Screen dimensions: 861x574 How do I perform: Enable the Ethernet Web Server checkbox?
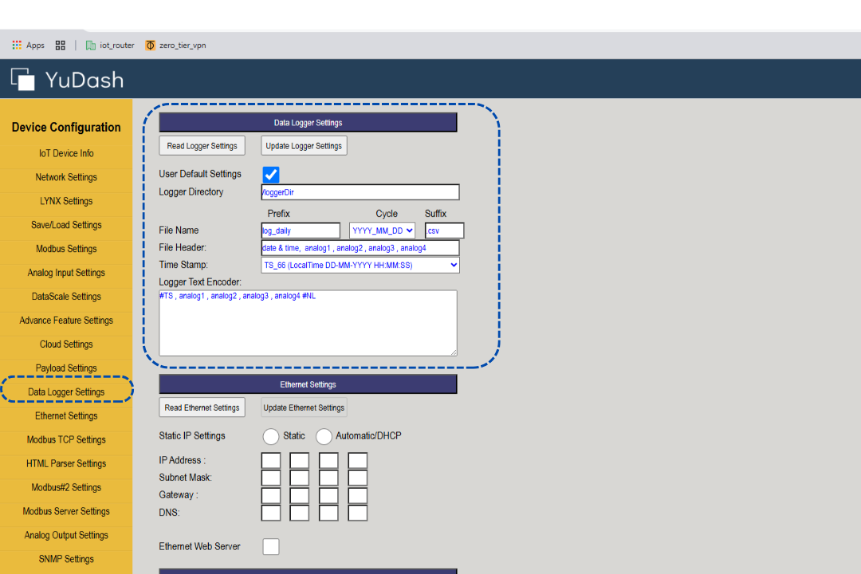(x=271, y=546)
